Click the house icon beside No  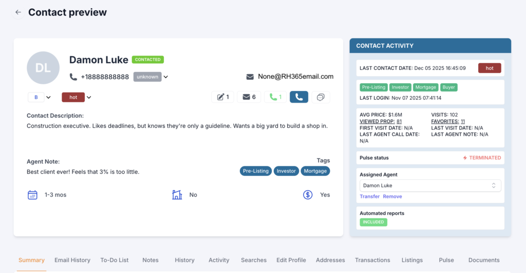[177, 195]
